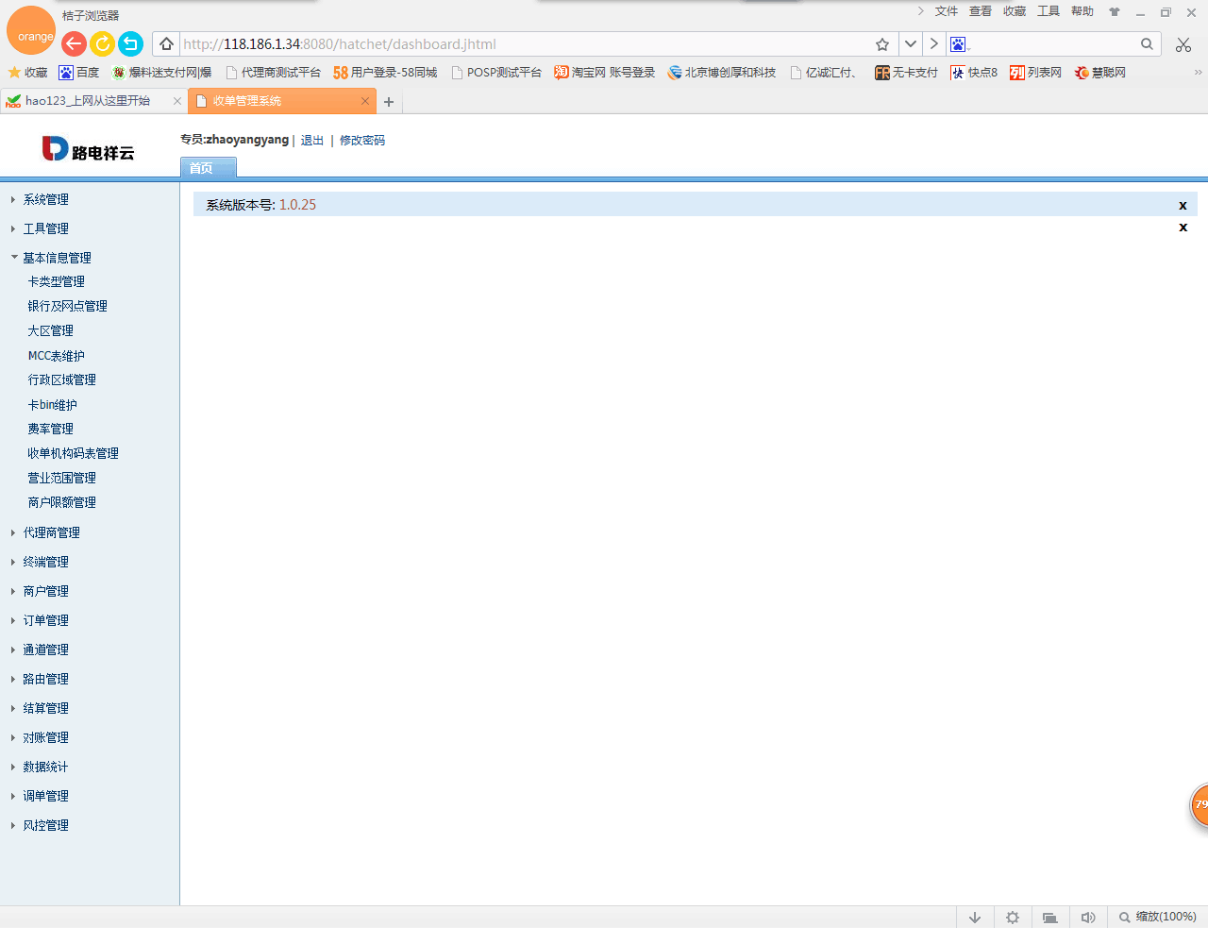Viewport: 1208px width, 928px height.
Task: Open 行政区域管理 page
Action: (62, 380)
